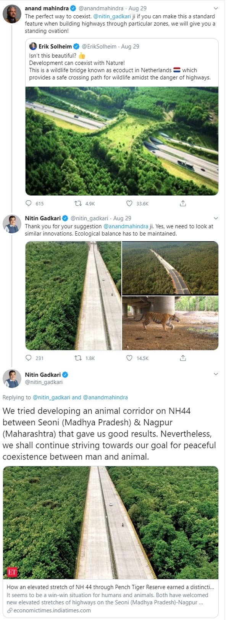Viewport: 229px width, 620px height.
Task: View the tiger under bridge photo
Action: pos(170,323)
